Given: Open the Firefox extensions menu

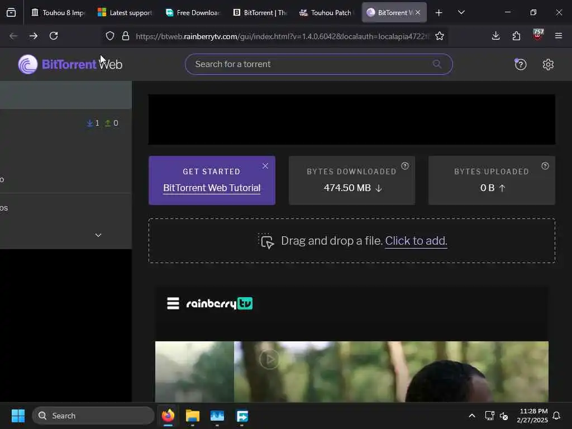Looking at the screenshot, I should point(516,36).
